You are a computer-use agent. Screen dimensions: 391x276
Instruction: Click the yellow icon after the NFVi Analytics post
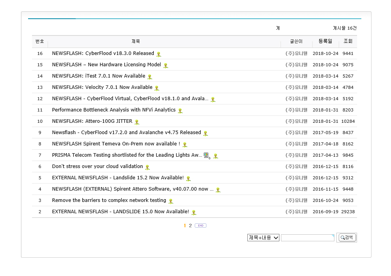click(x=180, y=111)
